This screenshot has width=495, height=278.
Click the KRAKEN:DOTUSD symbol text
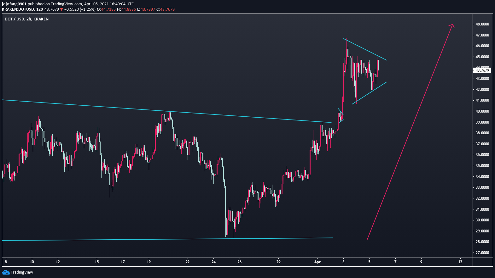click(x=18, y=9)
